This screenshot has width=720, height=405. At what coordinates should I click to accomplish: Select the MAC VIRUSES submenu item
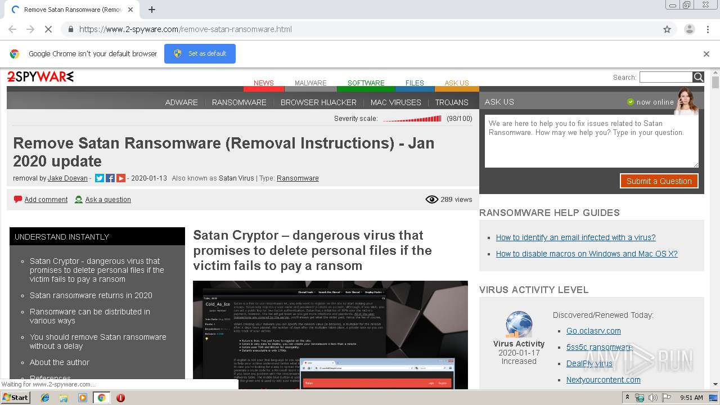(x=395, y=102)
